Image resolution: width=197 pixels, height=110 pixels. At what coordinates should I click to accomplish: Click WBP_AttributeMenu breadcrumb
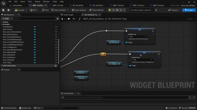click(94, 19)
